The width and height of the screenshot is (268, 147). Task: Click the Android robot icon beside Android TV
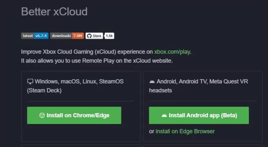point(152,82)
